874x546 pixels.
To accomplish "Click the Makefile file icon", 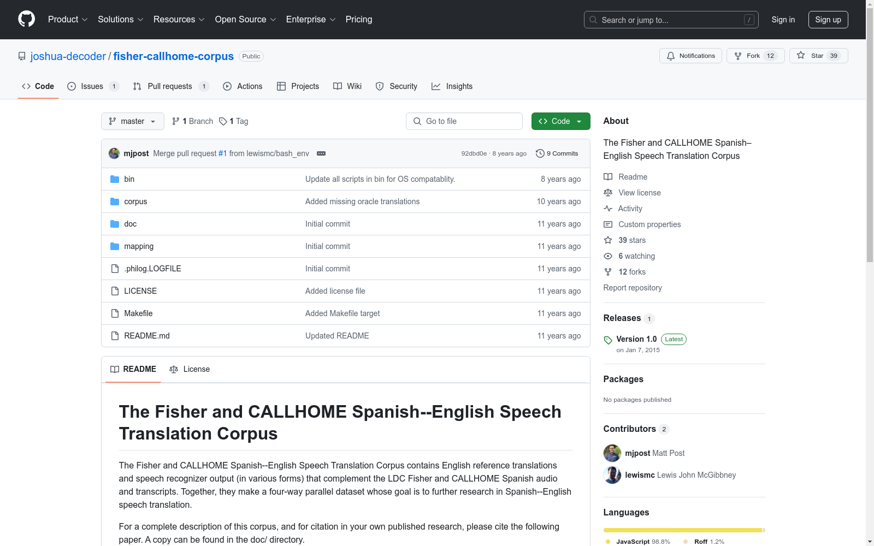I will 115,313.
